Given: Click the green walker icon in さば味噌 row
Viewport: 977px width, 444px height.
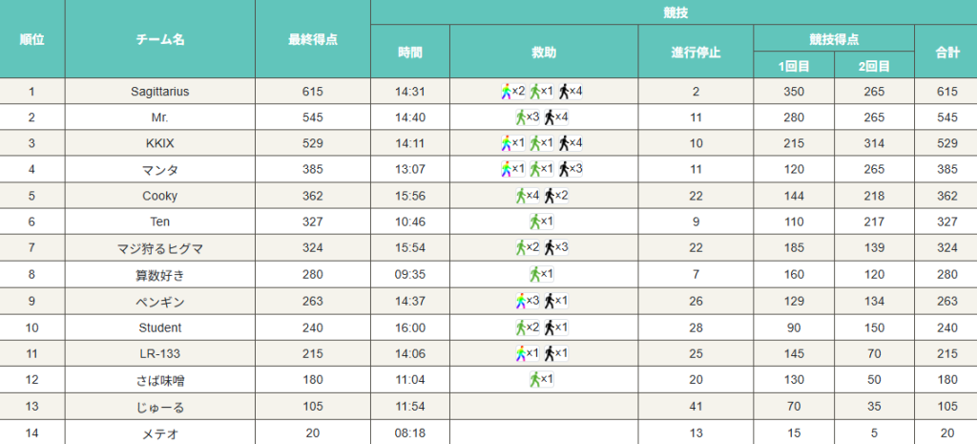Looking at the screenshot, I should (535, 379).
